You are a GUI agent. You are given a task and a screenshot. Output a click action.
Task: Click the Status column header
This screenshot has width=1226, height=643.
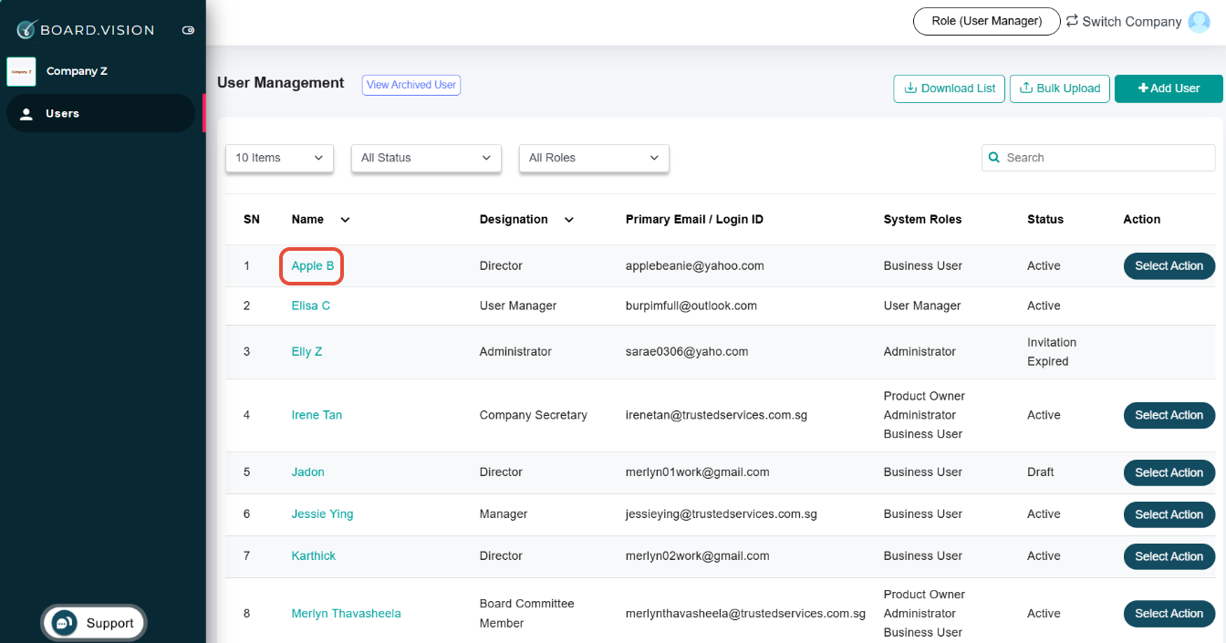click(x=1045, y=220)
